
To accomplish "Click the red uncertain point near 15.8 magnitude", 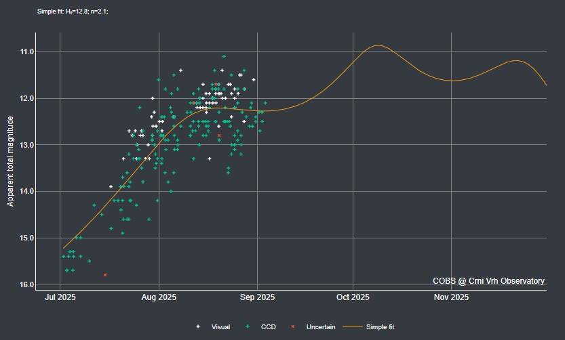I will pyautogui.click(x=105, y=275).
